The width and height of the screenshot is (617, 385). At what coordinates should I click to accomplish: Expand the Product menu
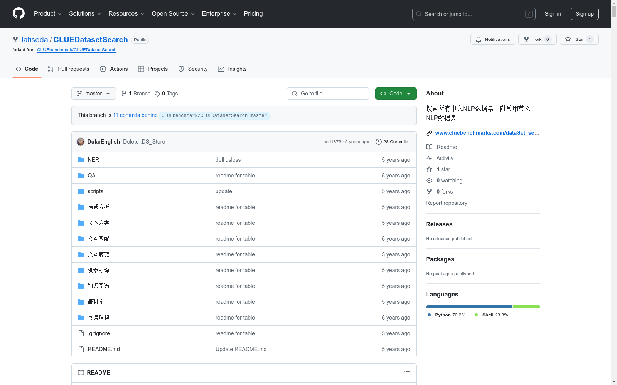click(x=48, y=13)
